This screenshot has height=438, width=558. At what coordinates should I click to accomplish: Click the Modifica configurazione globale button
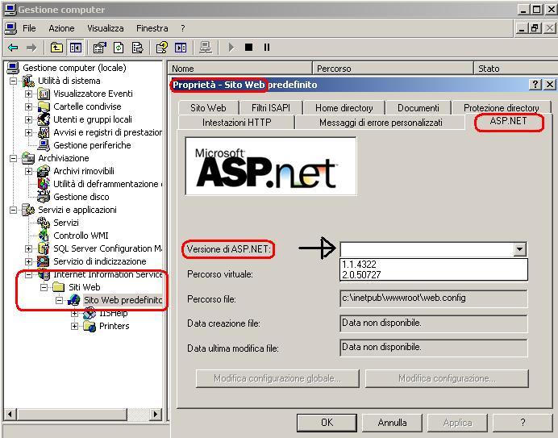277,378
